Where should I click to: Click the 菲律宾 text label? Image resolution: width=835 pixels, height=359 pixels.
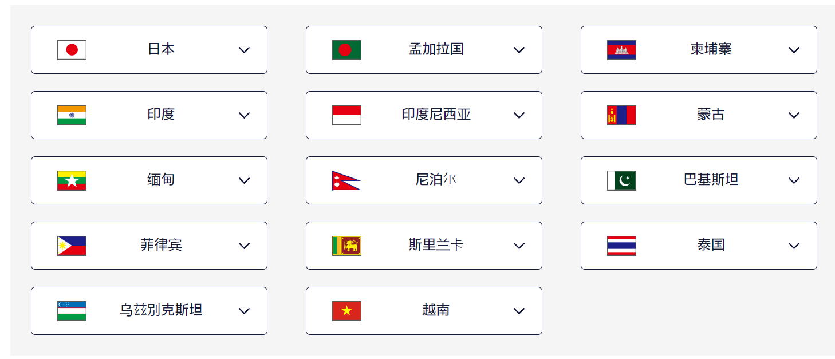point(161,245)
